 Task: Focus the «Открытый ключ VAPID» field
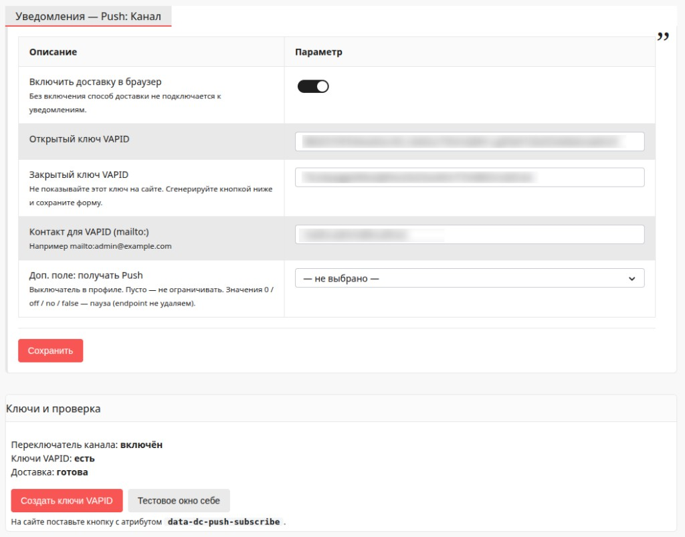point(470,142)
